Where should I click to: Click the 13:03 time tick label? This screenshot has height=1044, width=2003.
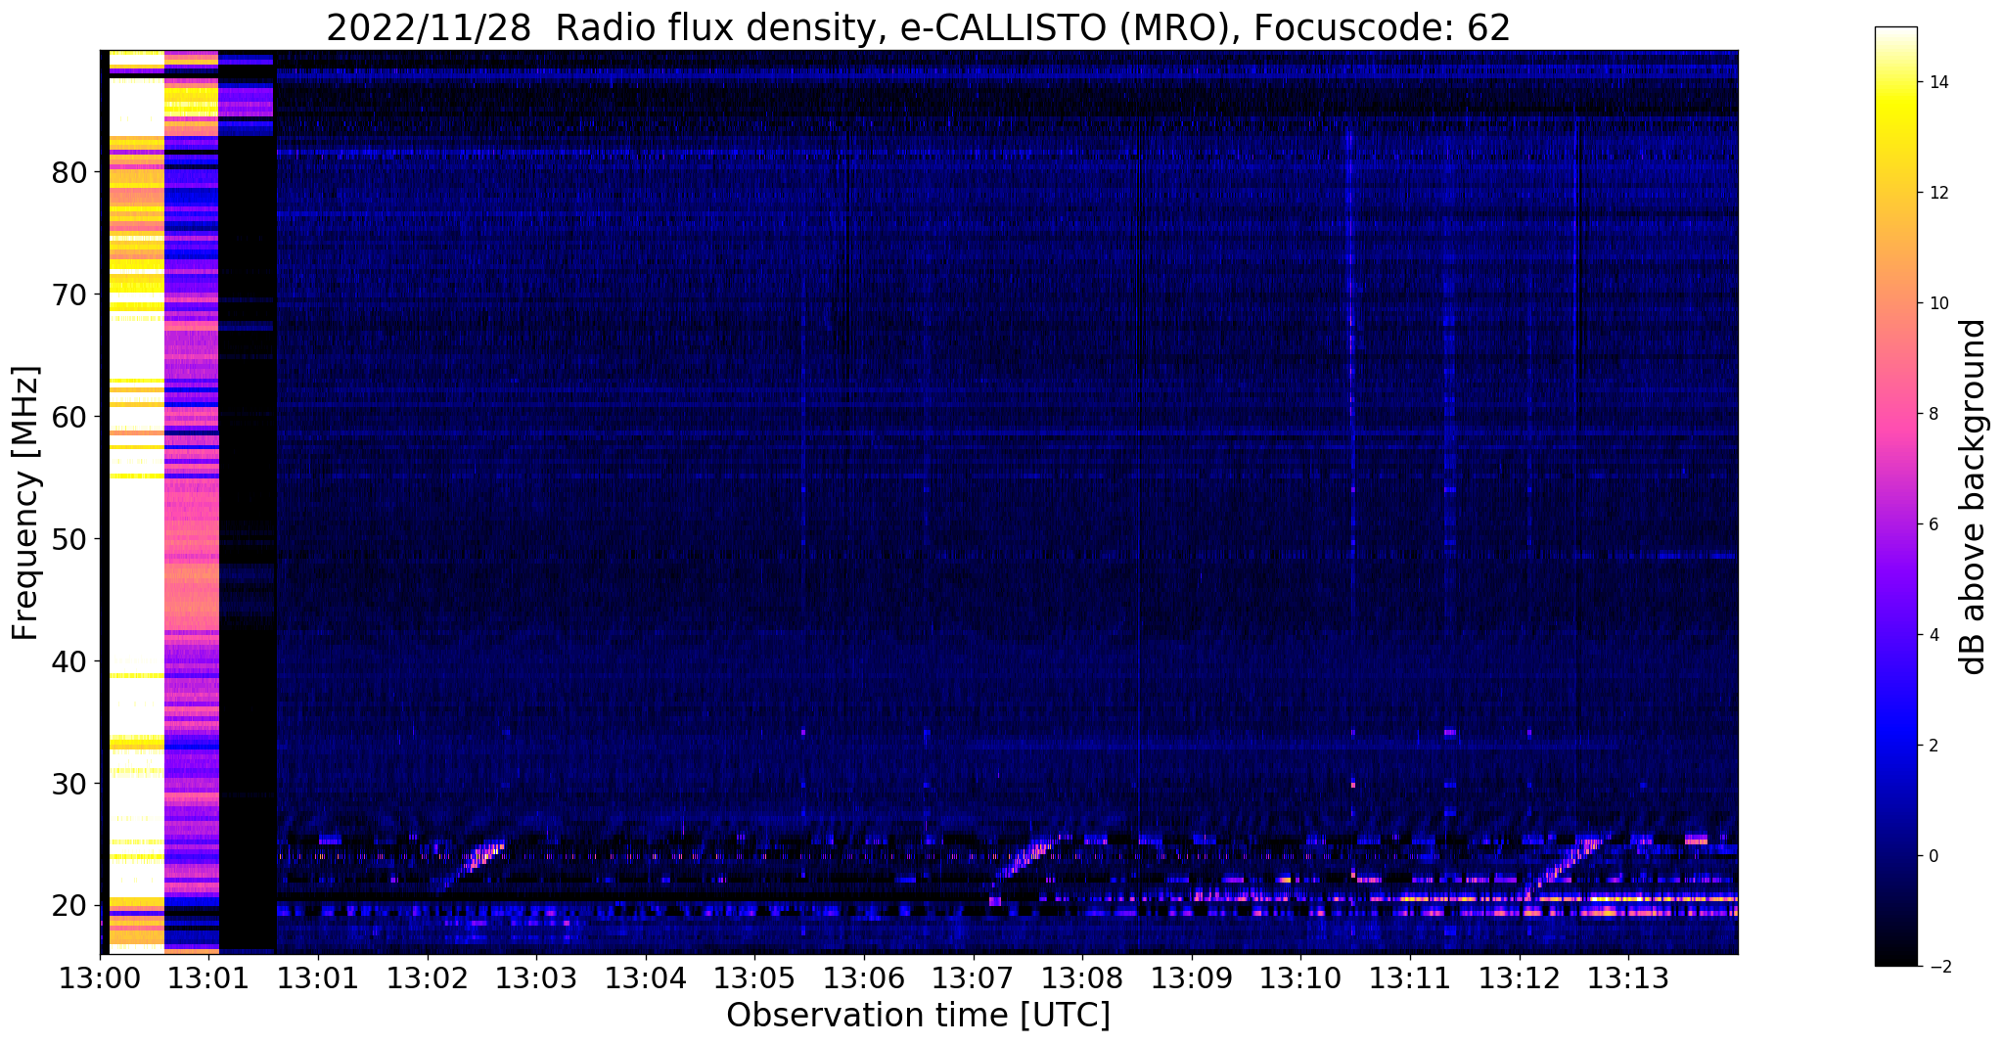(536, 977)
